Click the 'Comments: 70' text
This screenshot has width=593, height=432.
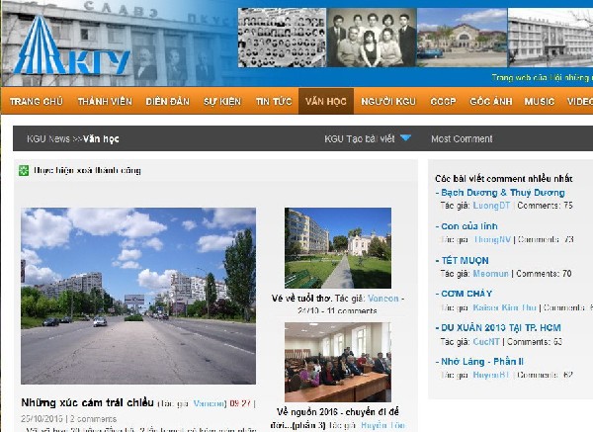coord(544,273)
